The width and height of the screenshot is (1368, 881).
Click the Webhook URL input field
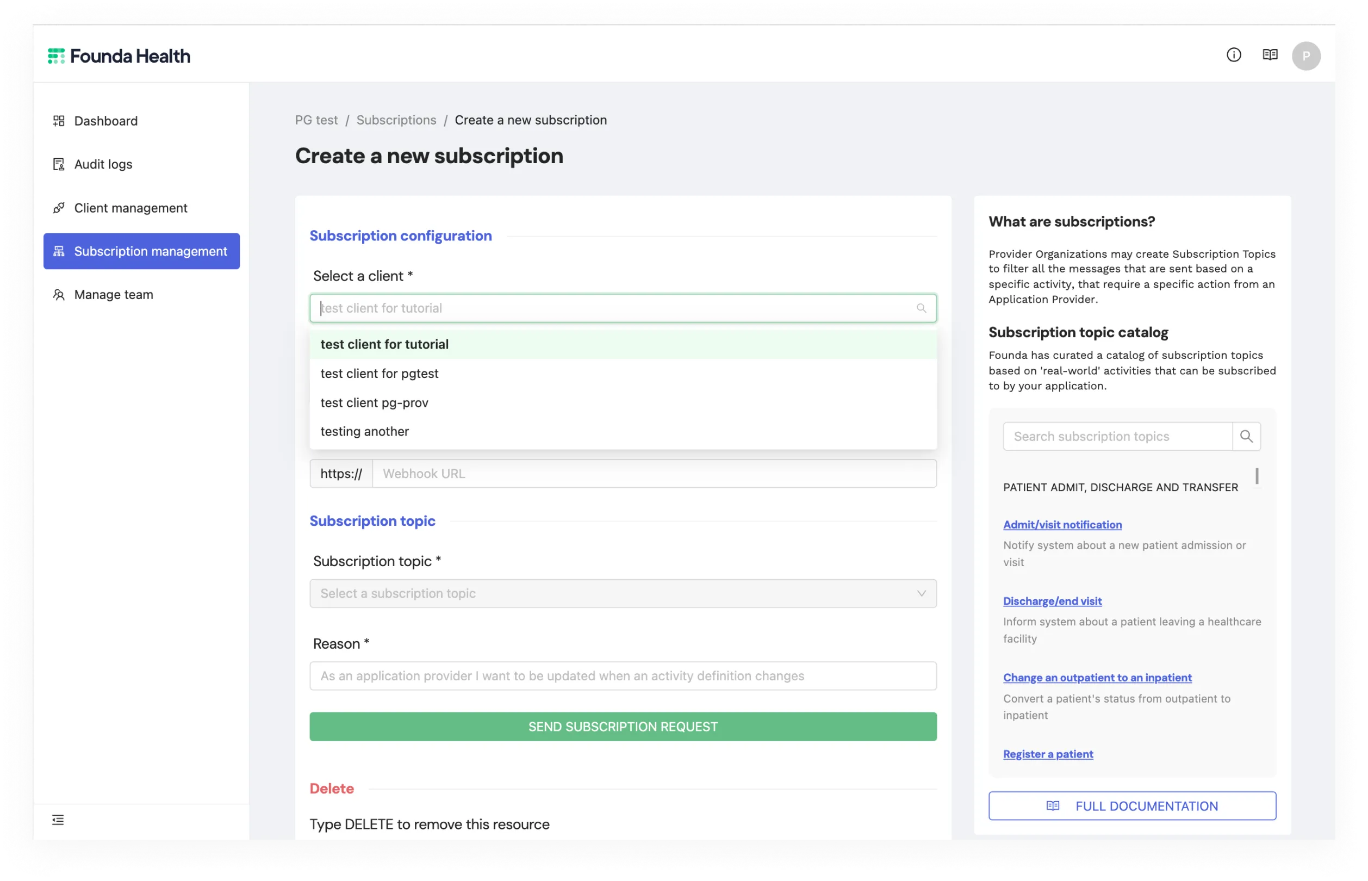click(x=654, y=474)
